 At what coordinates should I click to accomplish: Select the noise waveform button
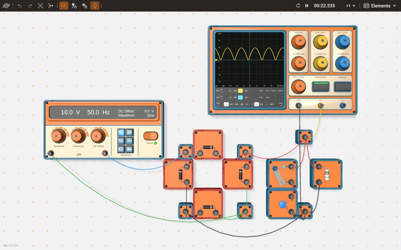129,149
